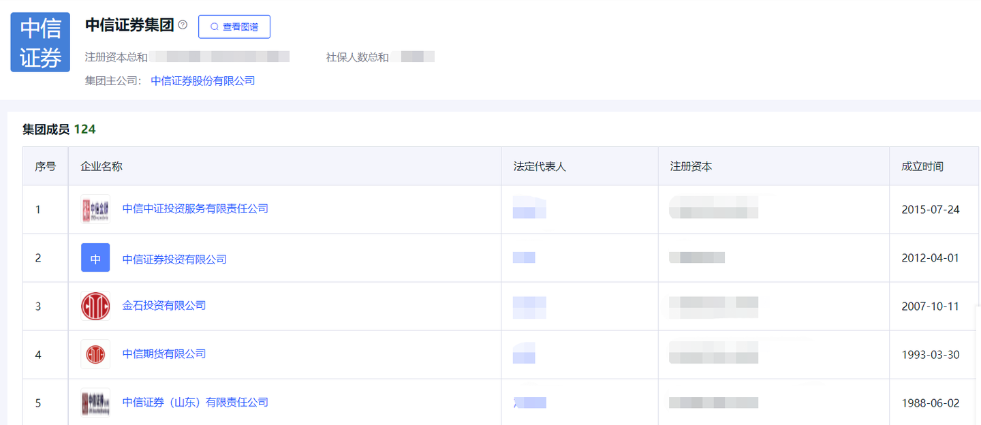Click the legal representative of 中信中证投资服务有限责任公司

pyautogui.click(x=529, y=208)
